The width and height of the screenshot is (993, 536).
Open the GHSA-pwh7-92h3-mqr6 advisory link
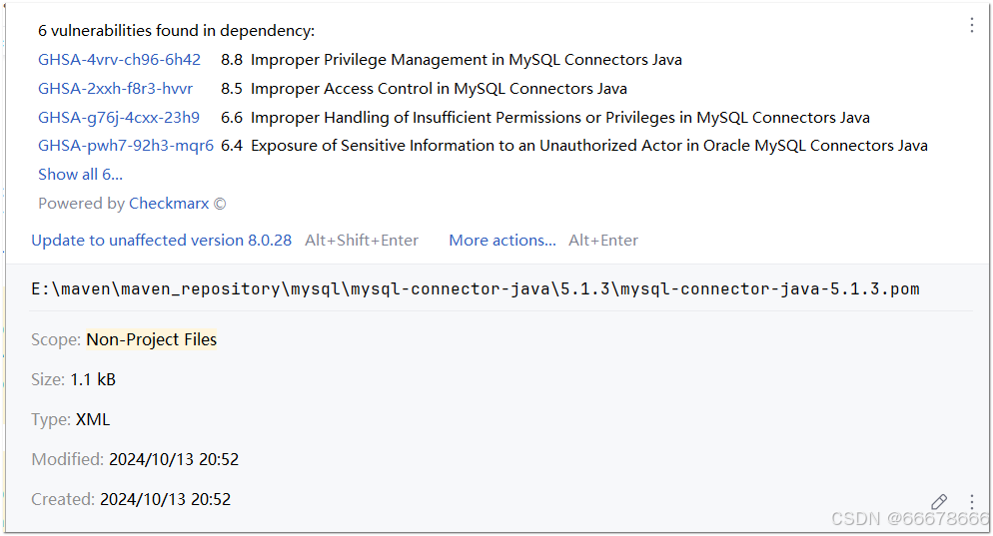click(x=125, y=146)
